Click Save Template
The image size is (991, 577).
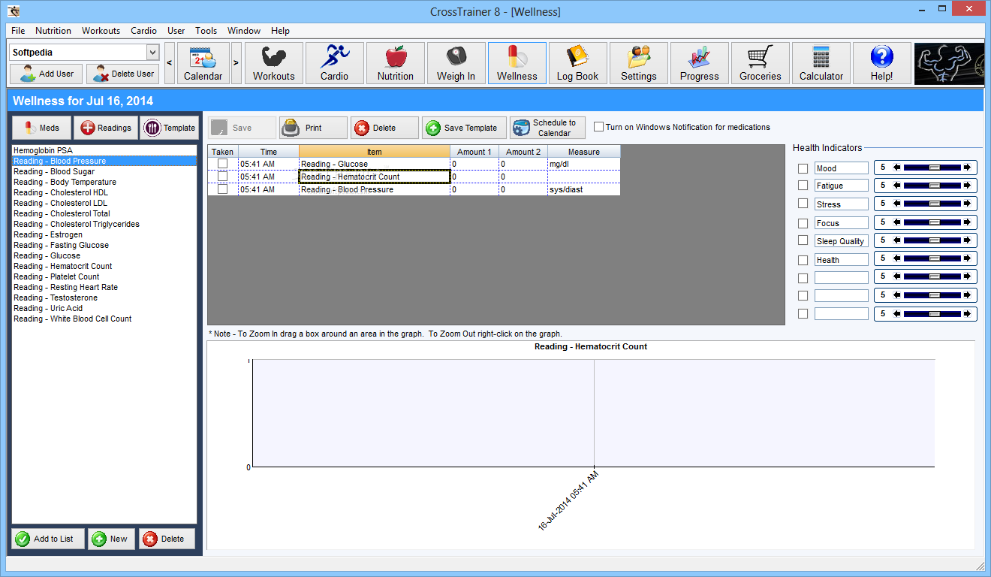pos(464,128)
